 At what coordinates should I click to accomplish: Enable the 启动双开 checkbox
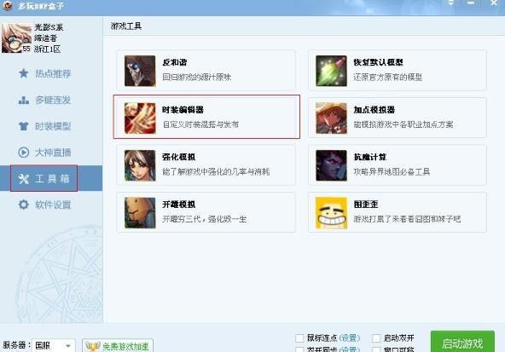point(376,338)
